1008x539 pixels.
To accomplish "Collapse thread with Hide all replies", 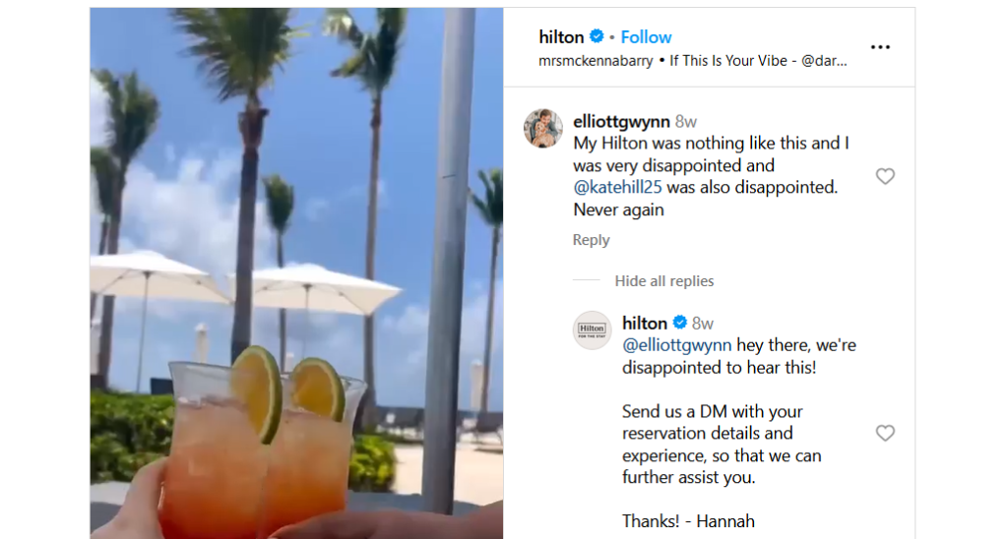I will pyautogui.click(x=664, y=280).
